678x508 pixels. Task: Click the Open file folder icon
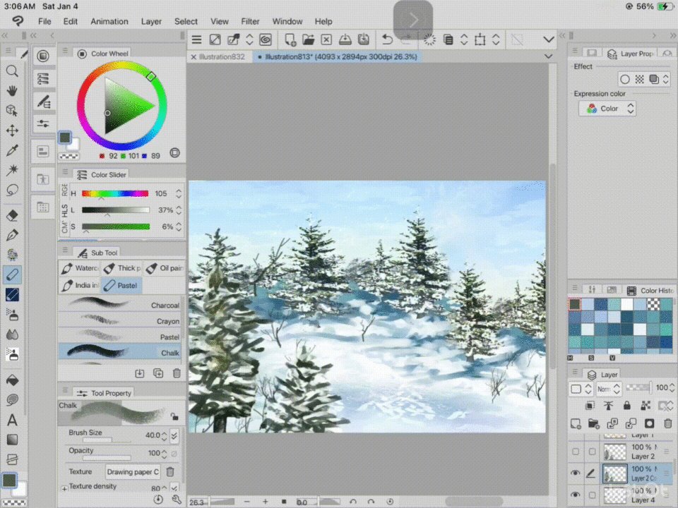point(309,40)
